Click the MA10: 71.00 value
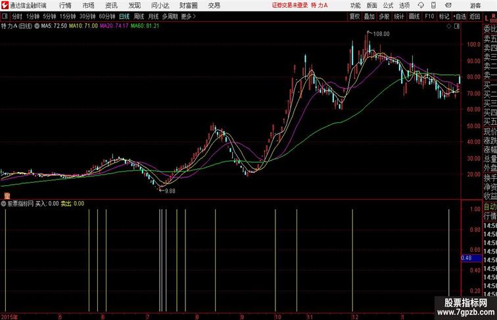 pyautogui.click(x=83, y=26)
